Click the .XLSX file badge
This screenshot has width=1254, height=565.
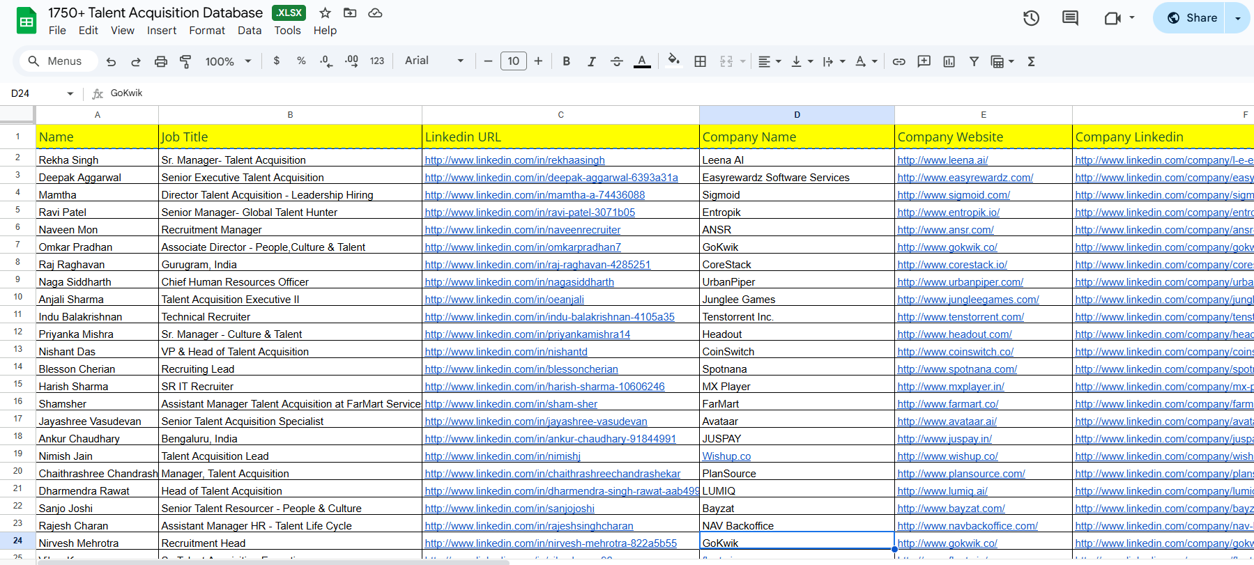[x=289, y=13]
